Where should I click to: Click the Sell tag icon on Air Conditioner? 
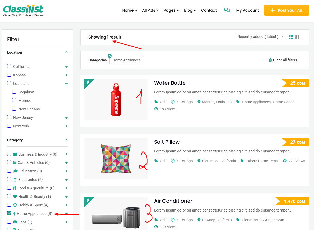(x=156, y=220)
